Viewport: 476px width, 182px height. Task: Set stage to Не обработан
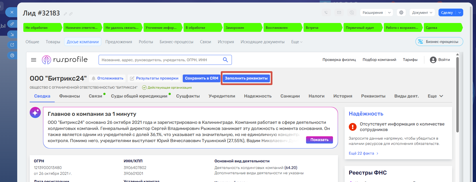tap(43, 28)
